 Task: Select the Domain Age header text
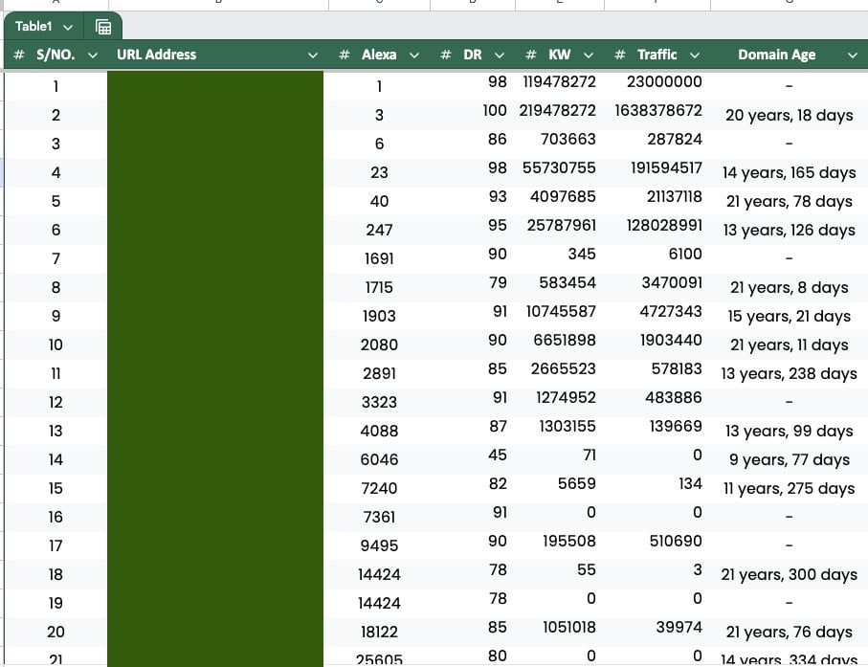click(x=776, y=55)
